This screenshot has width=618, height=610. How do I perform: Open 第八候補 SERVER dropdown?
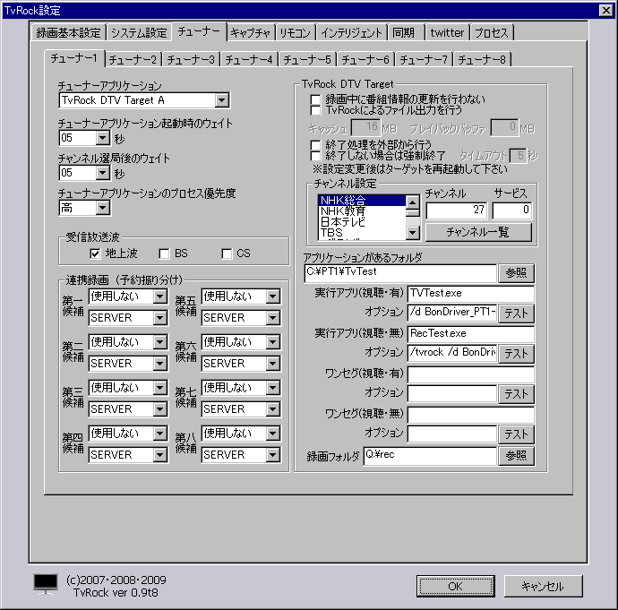tap(273, 455)
